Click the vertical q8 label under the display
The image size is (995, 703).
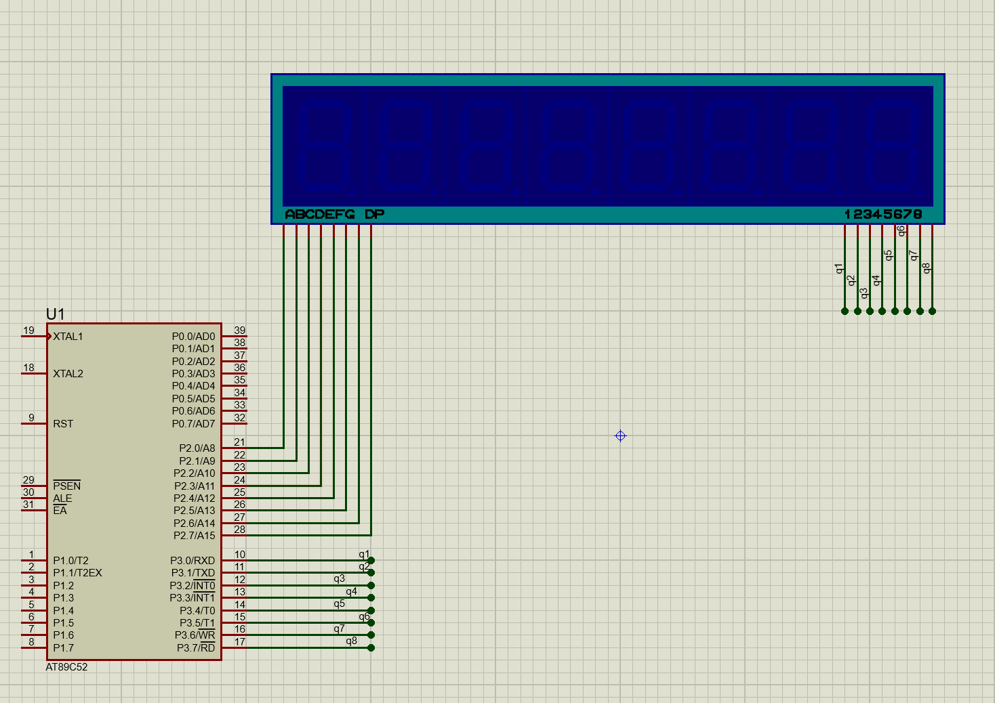coord(927,269)
